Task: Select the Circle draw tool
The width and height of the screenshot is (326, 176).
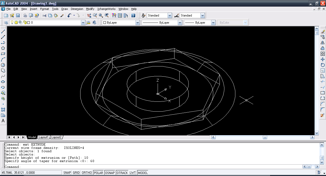Action: (3, 65)
